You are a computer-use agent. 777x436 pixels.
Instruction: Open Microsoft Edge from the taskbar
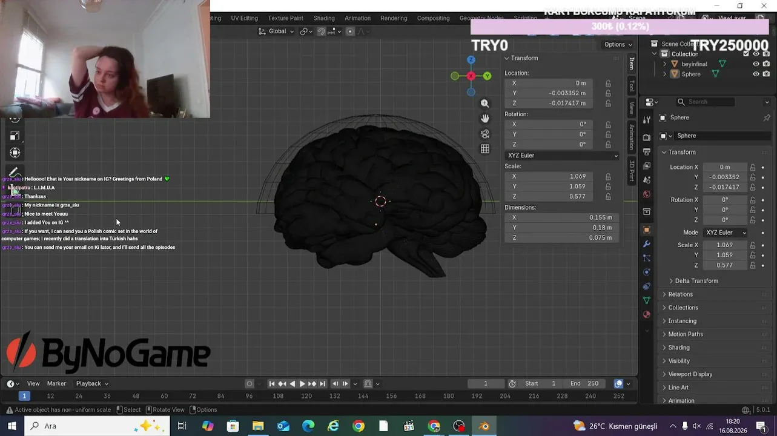tap(308, 426)
